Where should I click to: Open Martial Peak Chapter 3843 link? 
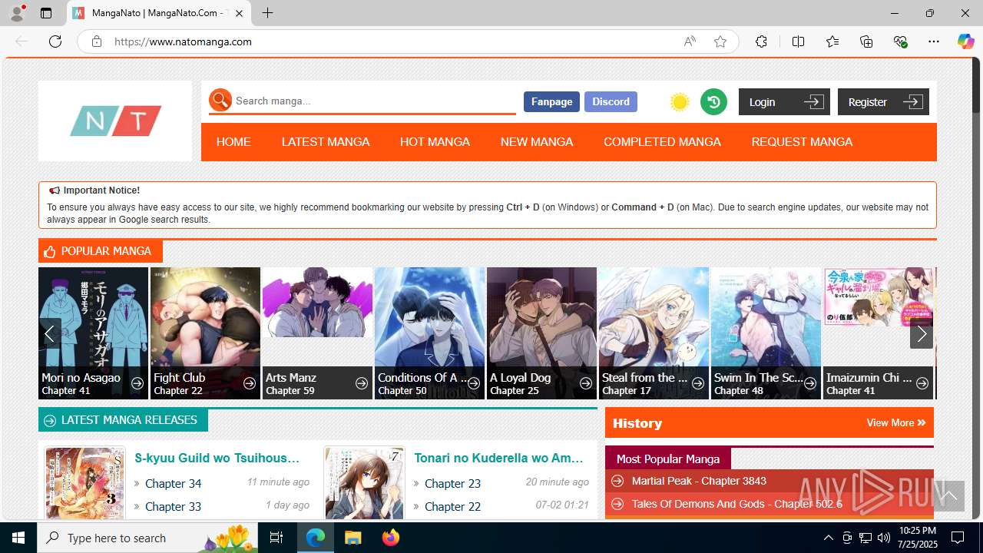[x=699, y=481]
